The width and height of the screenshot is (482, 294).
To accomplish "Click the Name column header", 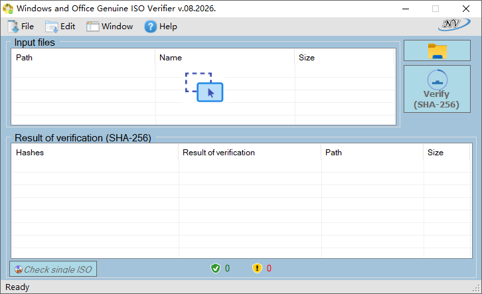I will 225,58.
